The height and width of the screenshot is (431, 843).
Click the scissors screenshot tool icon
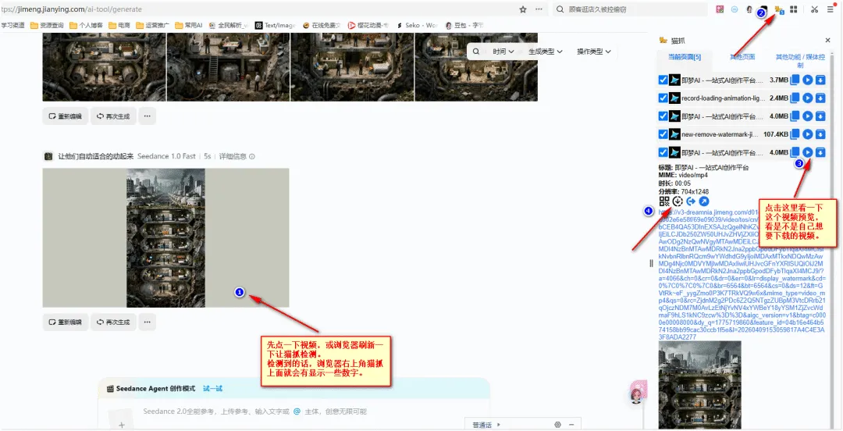point(814,9)
